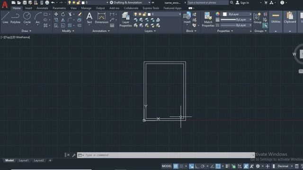This screenshot has height=170, width=303.
Task: Open Layer Properties manager
Action: click(x=125, y=19)
